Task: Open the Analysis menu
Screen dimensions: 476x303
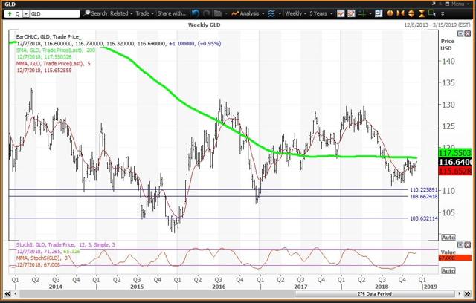Action: pos(247,13)
